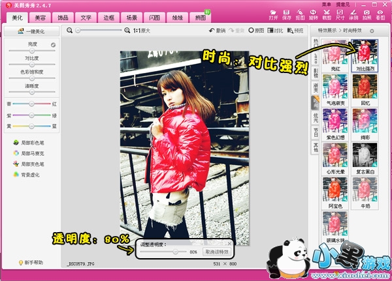The image size is (392, 281).
Task: Adjust the 亮度 brightness slider handle
Action: point(32,51)
